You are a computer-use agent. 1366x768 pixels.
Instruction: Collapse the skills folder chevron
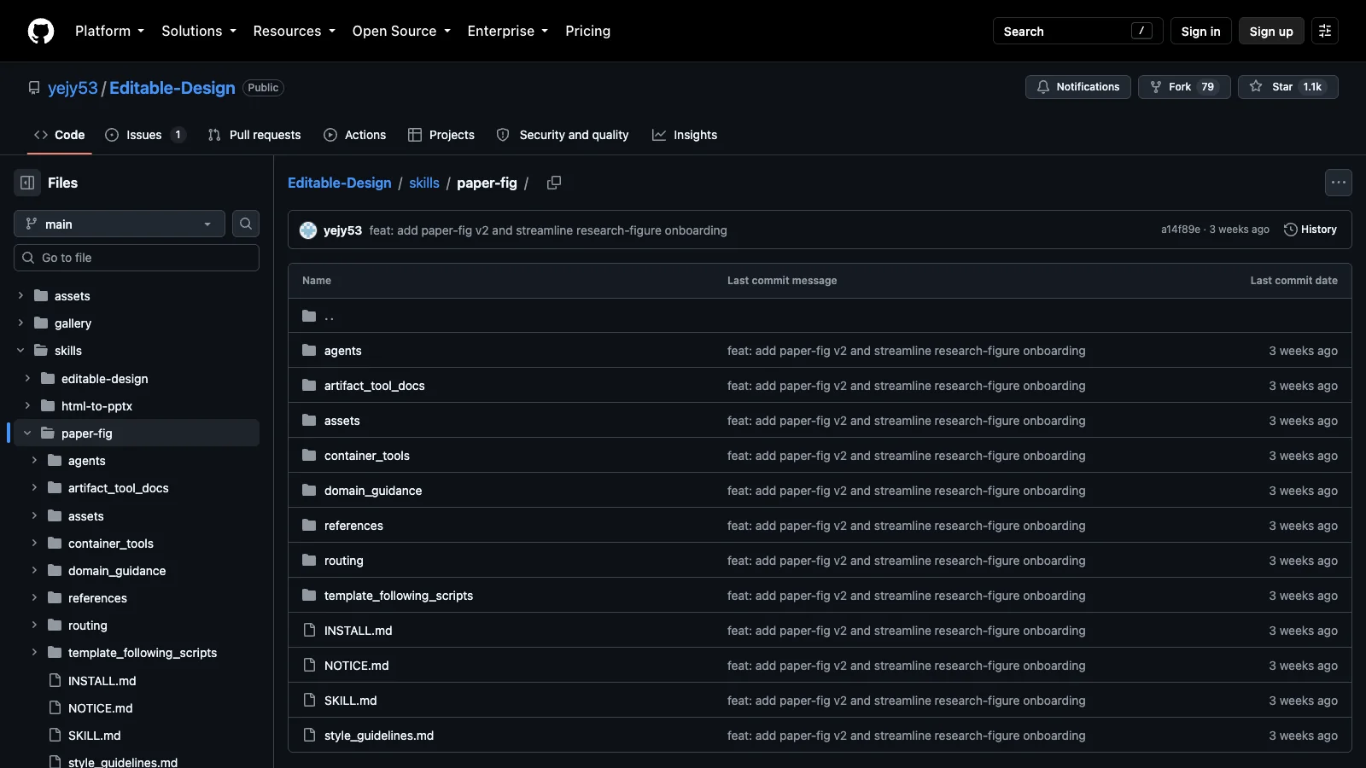pos(20,351)
